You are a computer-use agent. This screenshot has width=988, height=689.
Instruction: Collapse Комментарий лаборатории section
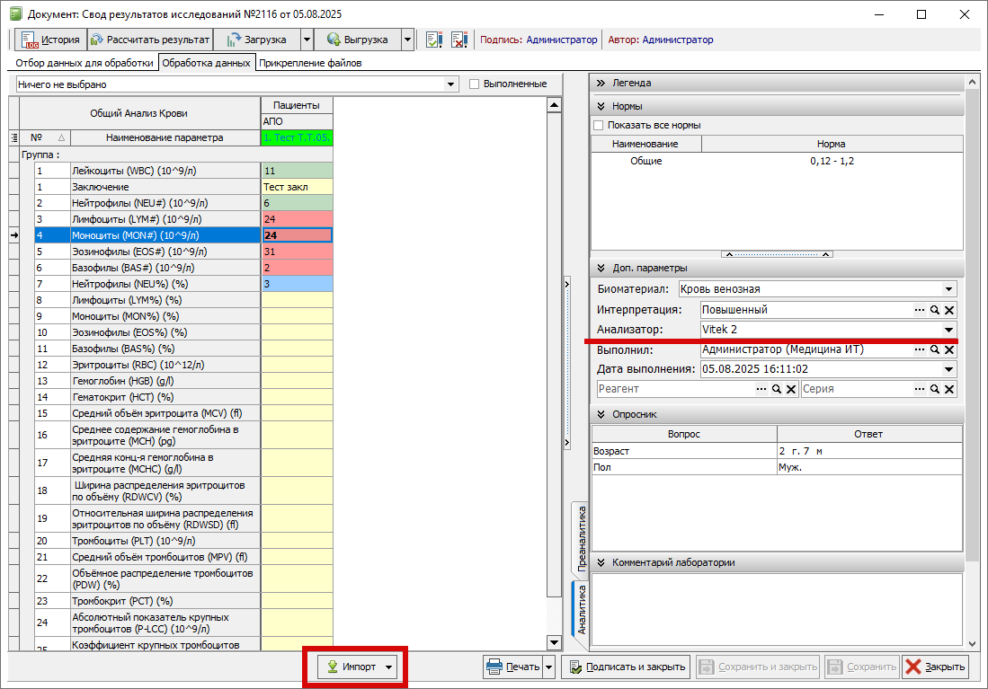point(601,562)
